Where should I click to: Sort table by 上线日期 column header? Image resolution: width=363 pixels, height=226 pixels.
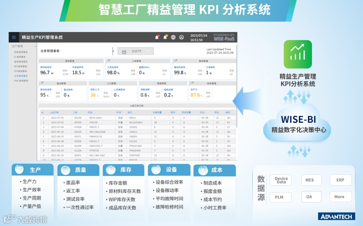(54, 113)
